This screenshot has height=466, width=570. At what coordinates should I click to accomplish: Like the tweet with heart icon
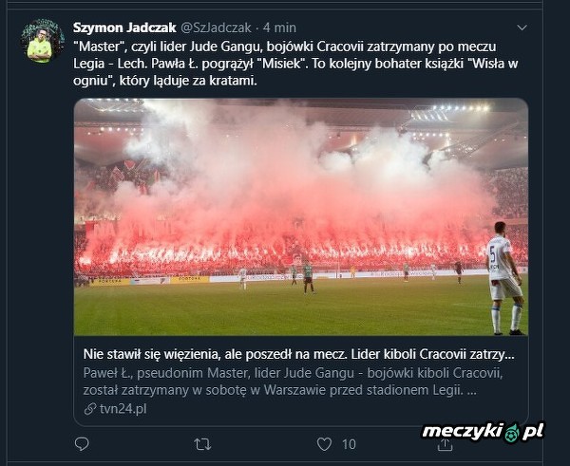[x=324, y=444]
